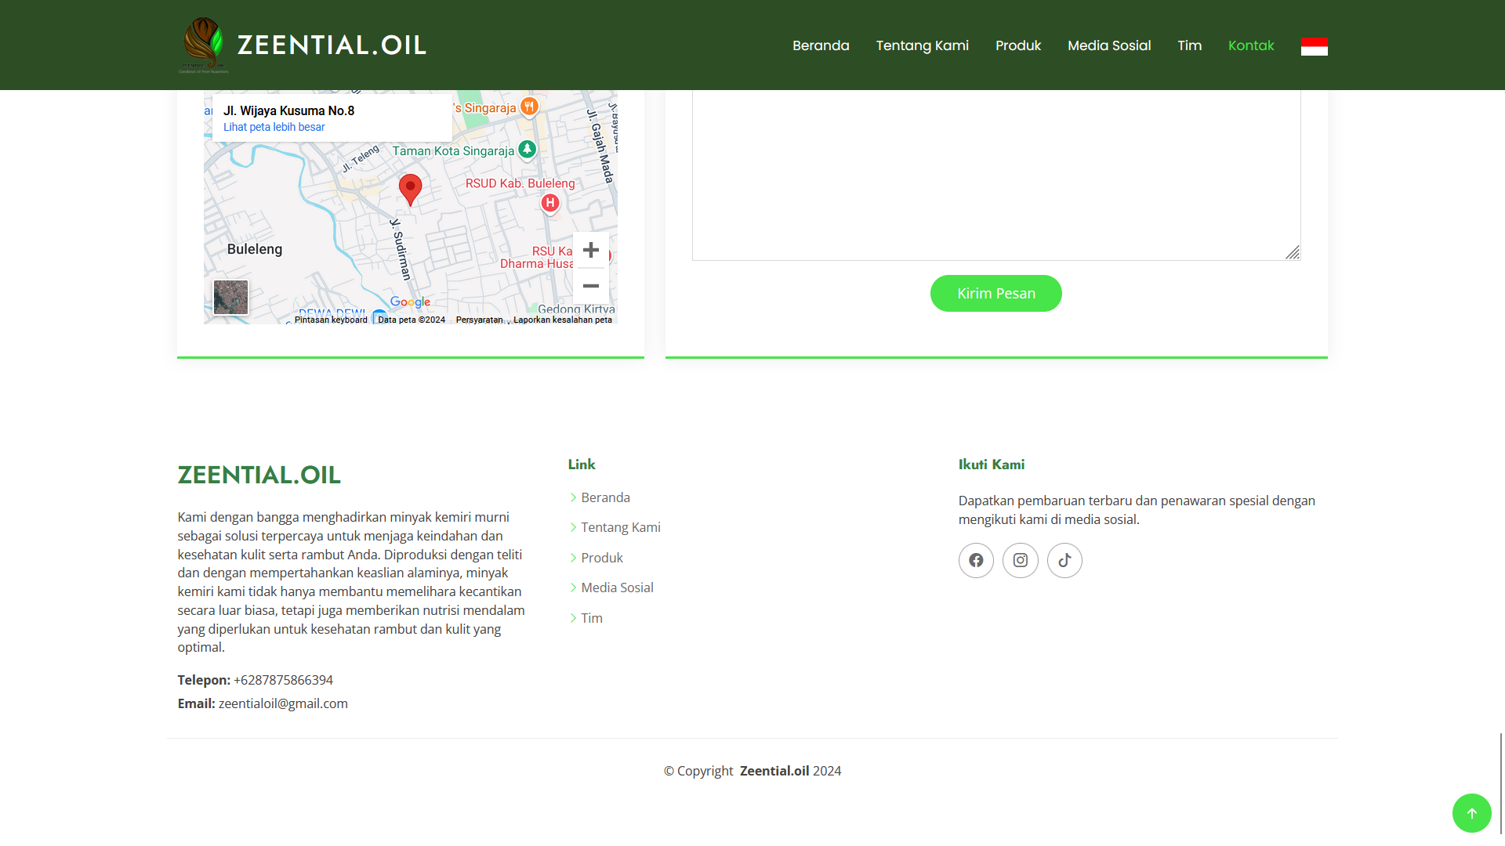
Task: Zoom out on the map
Action: 591,286
